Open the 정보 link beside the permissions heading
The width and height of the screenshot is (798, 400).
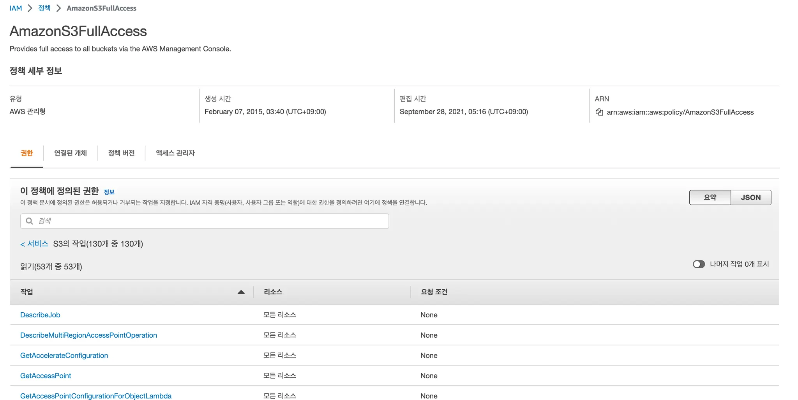point(109,192)
